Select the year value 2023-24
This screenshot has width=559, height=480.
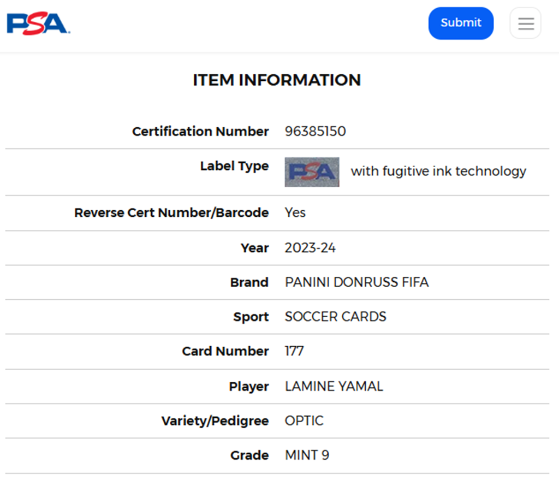point(310,248)
